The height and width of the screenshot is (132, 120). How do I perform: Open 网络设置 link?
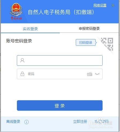[100, 5]
